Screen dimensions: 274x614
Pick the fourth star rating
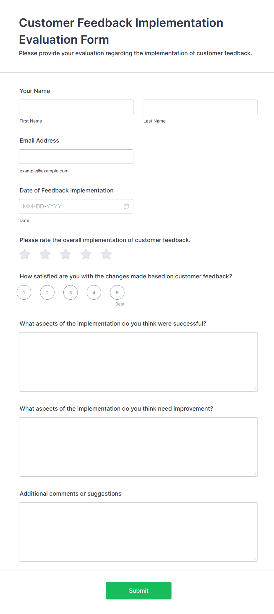[86, 254]
